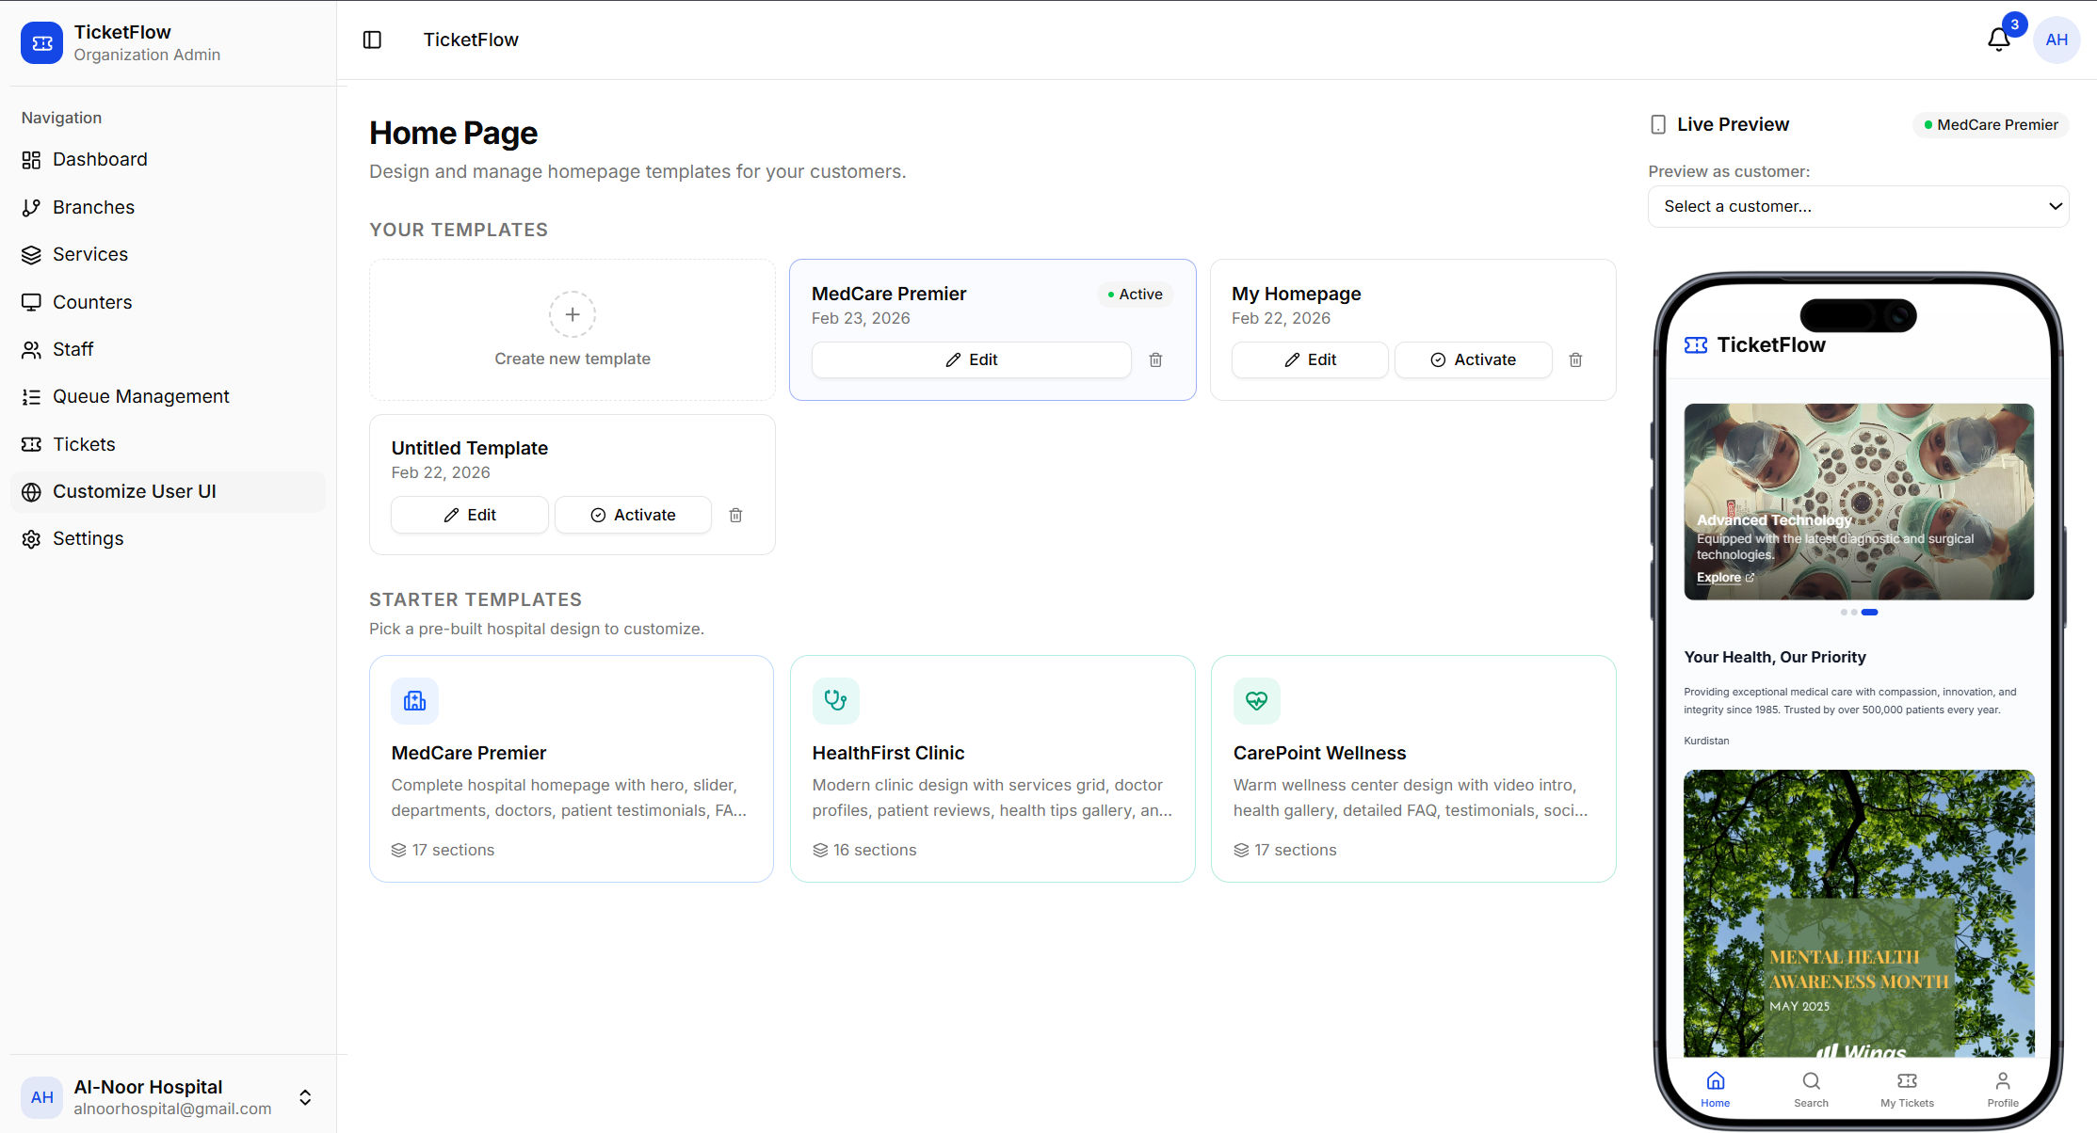Open Queue Management from the sidebar
The width and height of the screenshot is (2097, 1133).
(x=31, y=396)
